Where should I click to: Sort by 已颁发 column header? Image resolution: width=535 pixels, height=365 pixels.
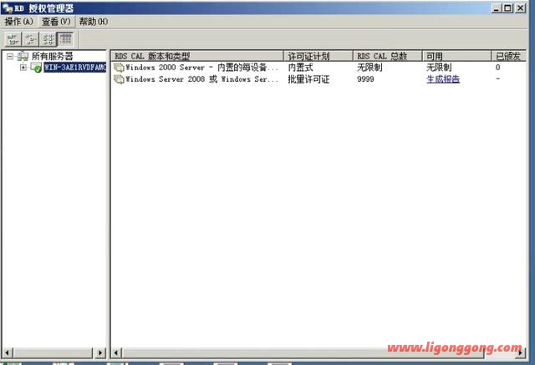coord(509,56)
